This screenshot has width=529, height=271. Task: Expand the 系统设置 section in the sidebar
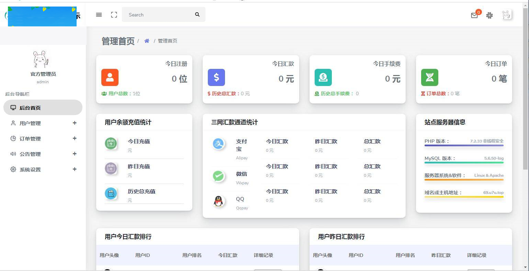(43, 169)
